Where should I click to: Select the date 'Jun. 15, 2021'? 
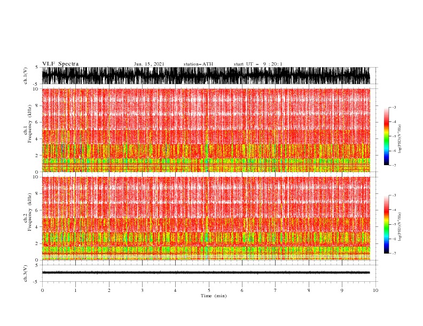pyautogui.click(x=149, y=64)
